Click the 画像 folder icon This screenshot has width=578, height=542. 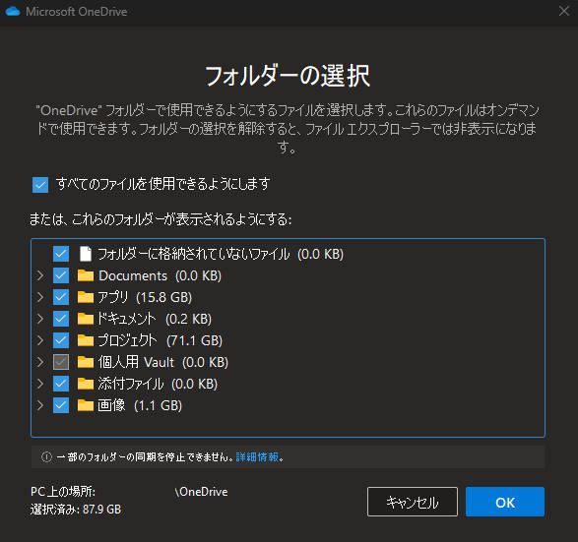point(86,406)
